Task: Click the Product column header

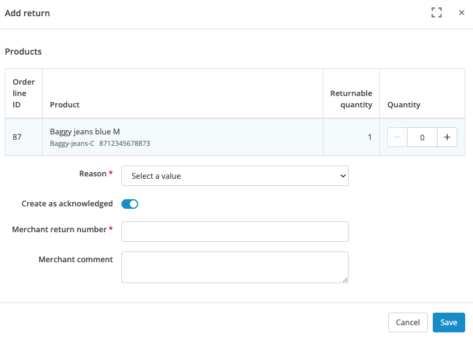Action: tap(64, 105)
